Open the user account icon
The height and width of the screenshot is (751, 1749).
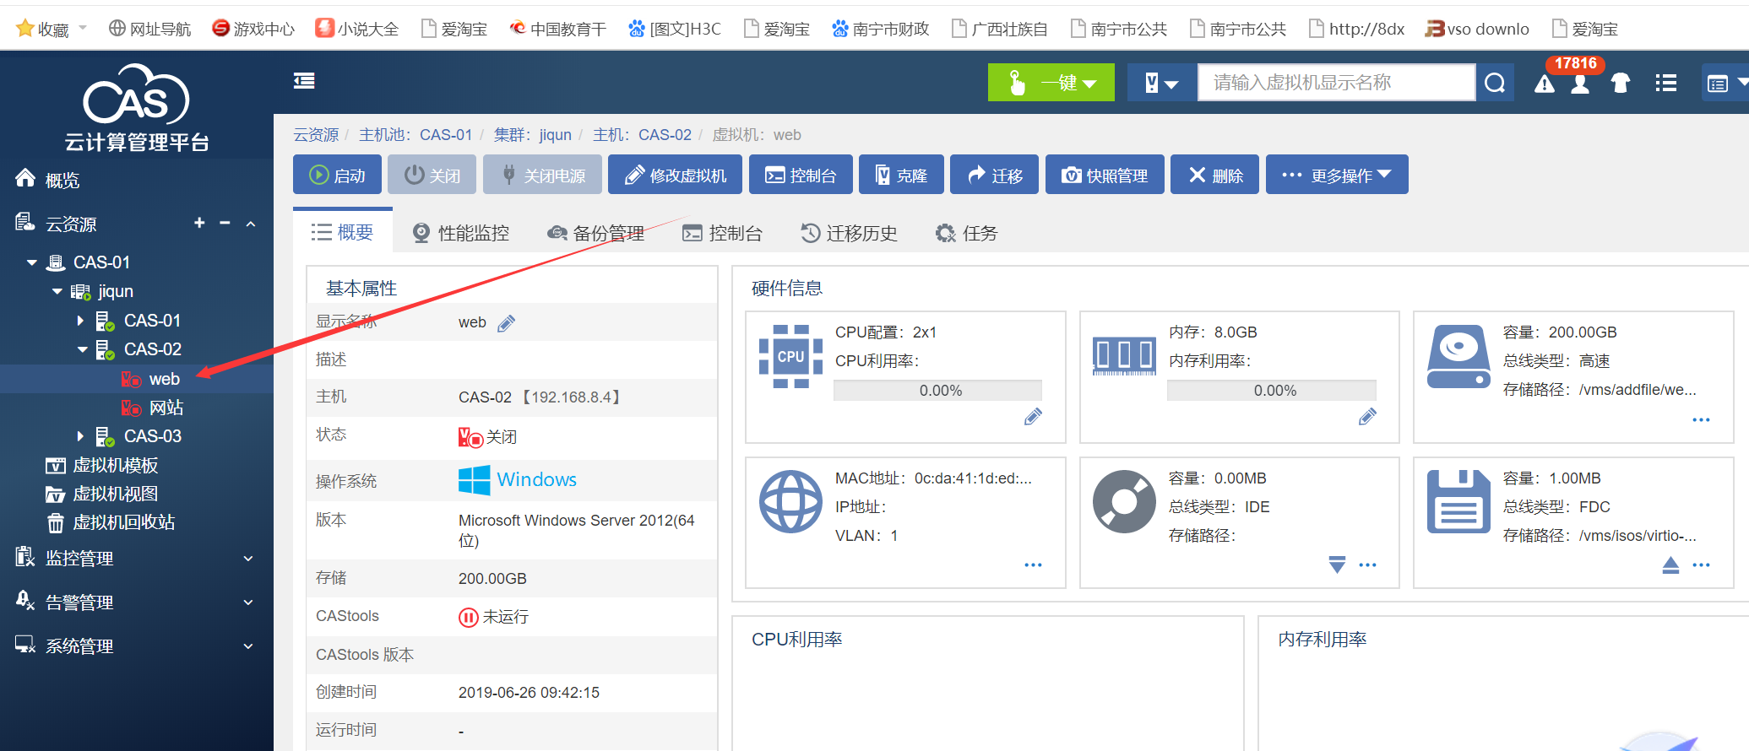1580,84
